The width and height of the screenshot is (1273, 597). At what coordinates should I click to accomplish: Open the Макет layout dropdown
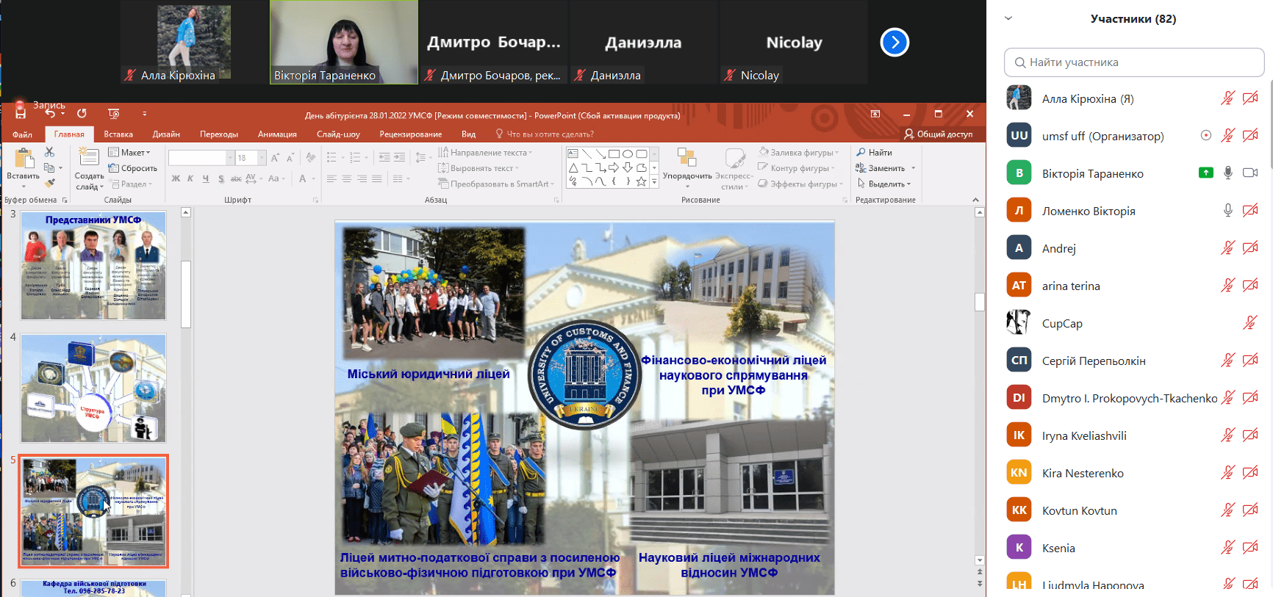click(129, 152)
